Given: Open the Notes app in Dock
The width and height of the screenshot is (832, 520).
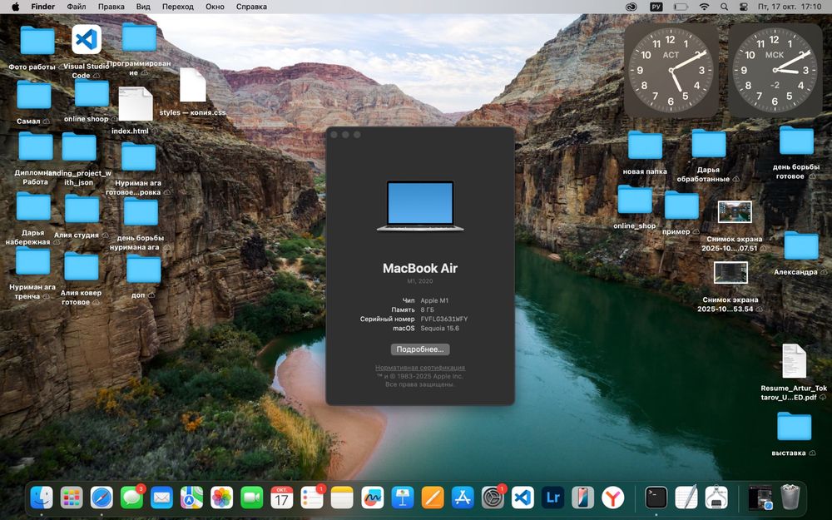Looking at the screenshot, I should pyautogui.click(x=342, y=498).
